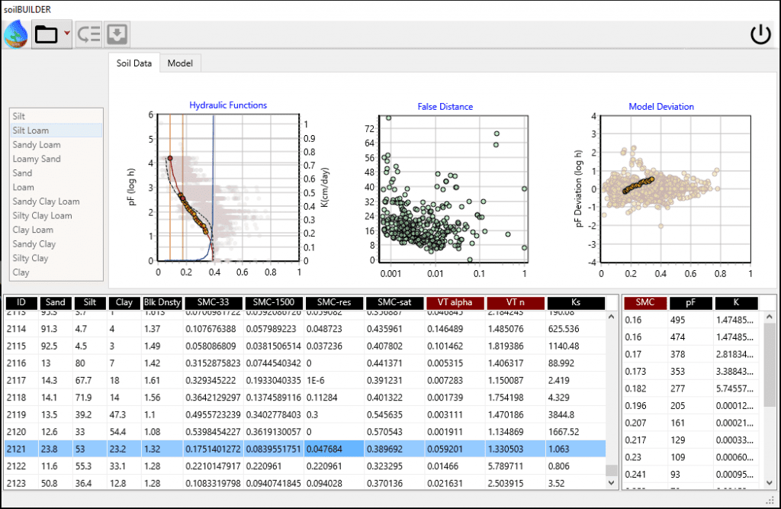Switch to the Soil Data tab
This screenshot has width=781, height=509.
(x=134, y=63)
